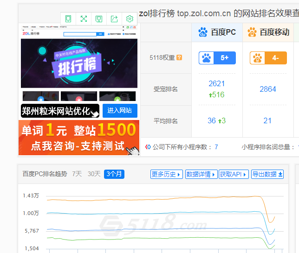
Task: Click the 受宠排名 row label
Action: (x=165, y=89)
